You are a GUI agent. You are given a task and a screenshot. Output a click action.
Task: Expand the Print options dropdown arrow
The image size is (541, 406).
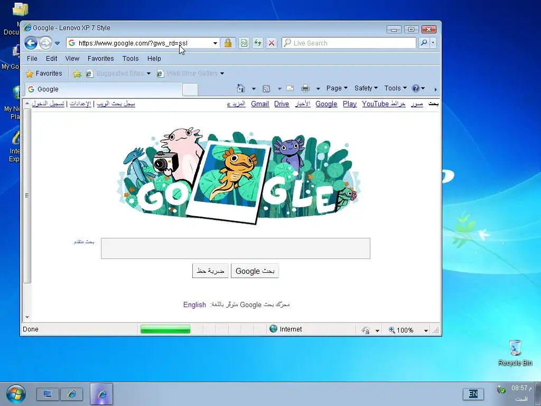click(x=318, y=89)
